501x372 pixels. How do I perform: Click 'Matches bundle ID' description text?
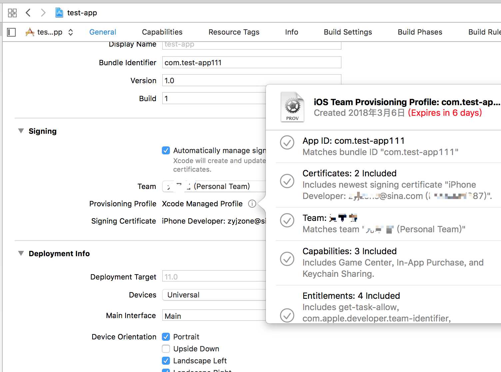(380, 152)
